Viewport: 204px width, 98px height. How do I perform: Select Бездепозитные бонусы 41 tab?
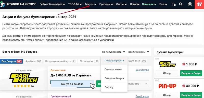(x=60, y=61)
